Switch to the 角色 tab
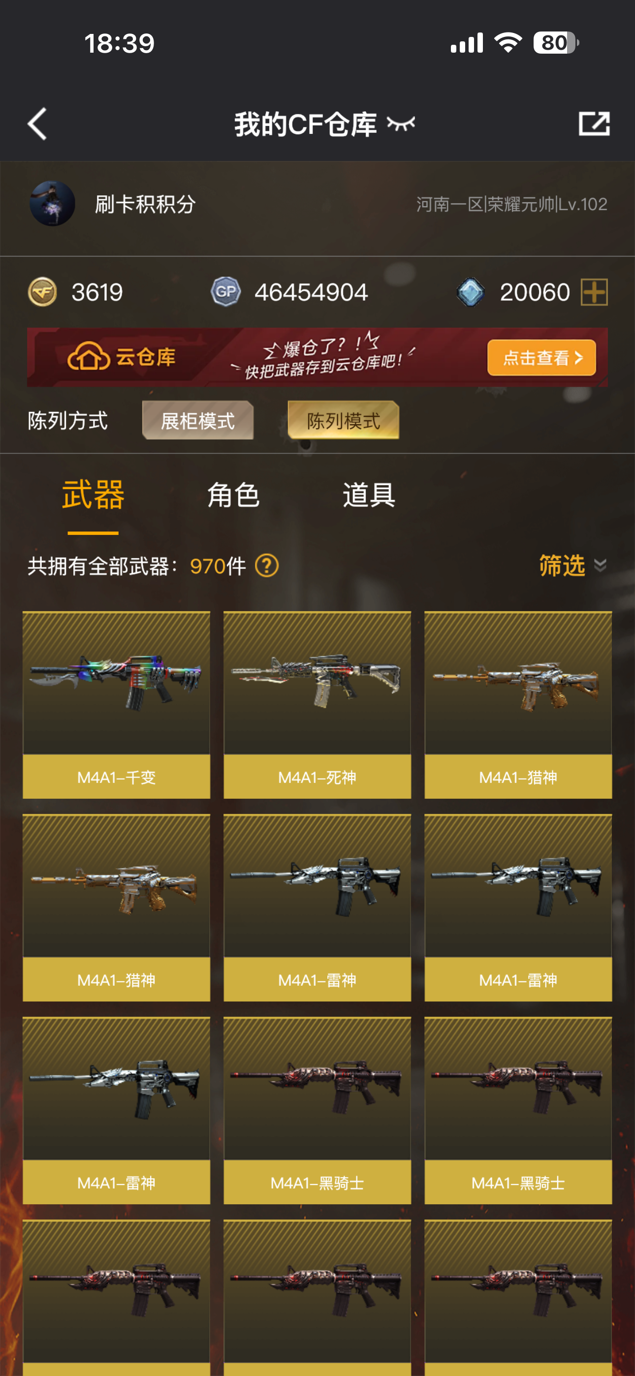This screenshot has width=635, height=1376. (x=233, y=495)
